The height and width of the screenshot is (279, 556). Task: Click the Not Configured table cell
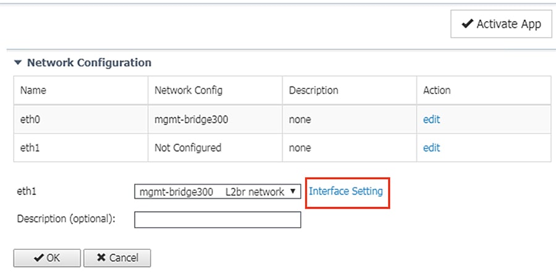pos(215,148)
